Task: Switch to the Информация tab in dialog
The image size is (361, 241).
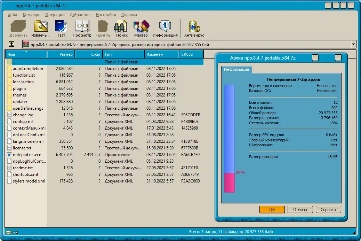Action: 236,69
